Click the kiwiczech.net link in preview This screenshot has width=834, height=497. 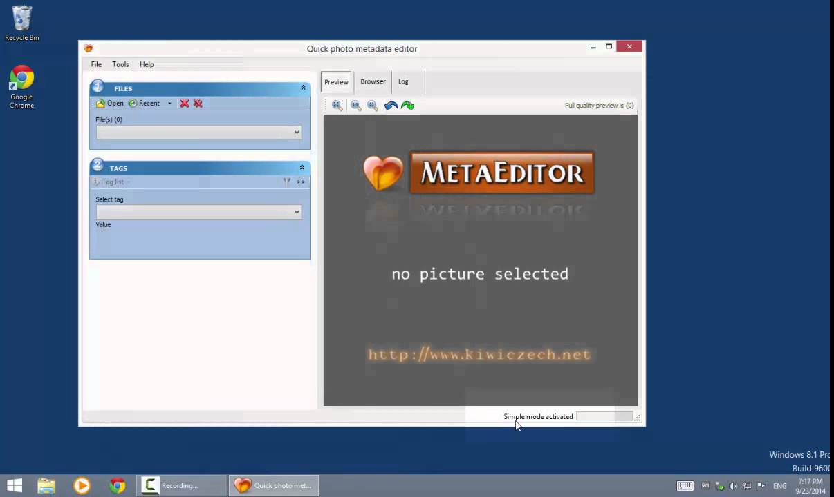tap(480, 355)
